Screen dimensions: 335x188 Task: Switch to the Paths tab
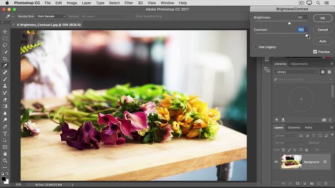[x=308, y=127]
